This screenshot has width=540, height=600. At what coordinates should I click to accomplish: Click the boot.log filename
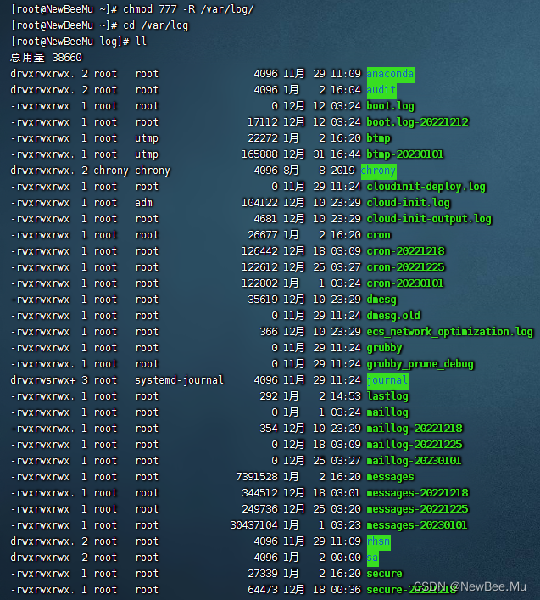[390, 106]
